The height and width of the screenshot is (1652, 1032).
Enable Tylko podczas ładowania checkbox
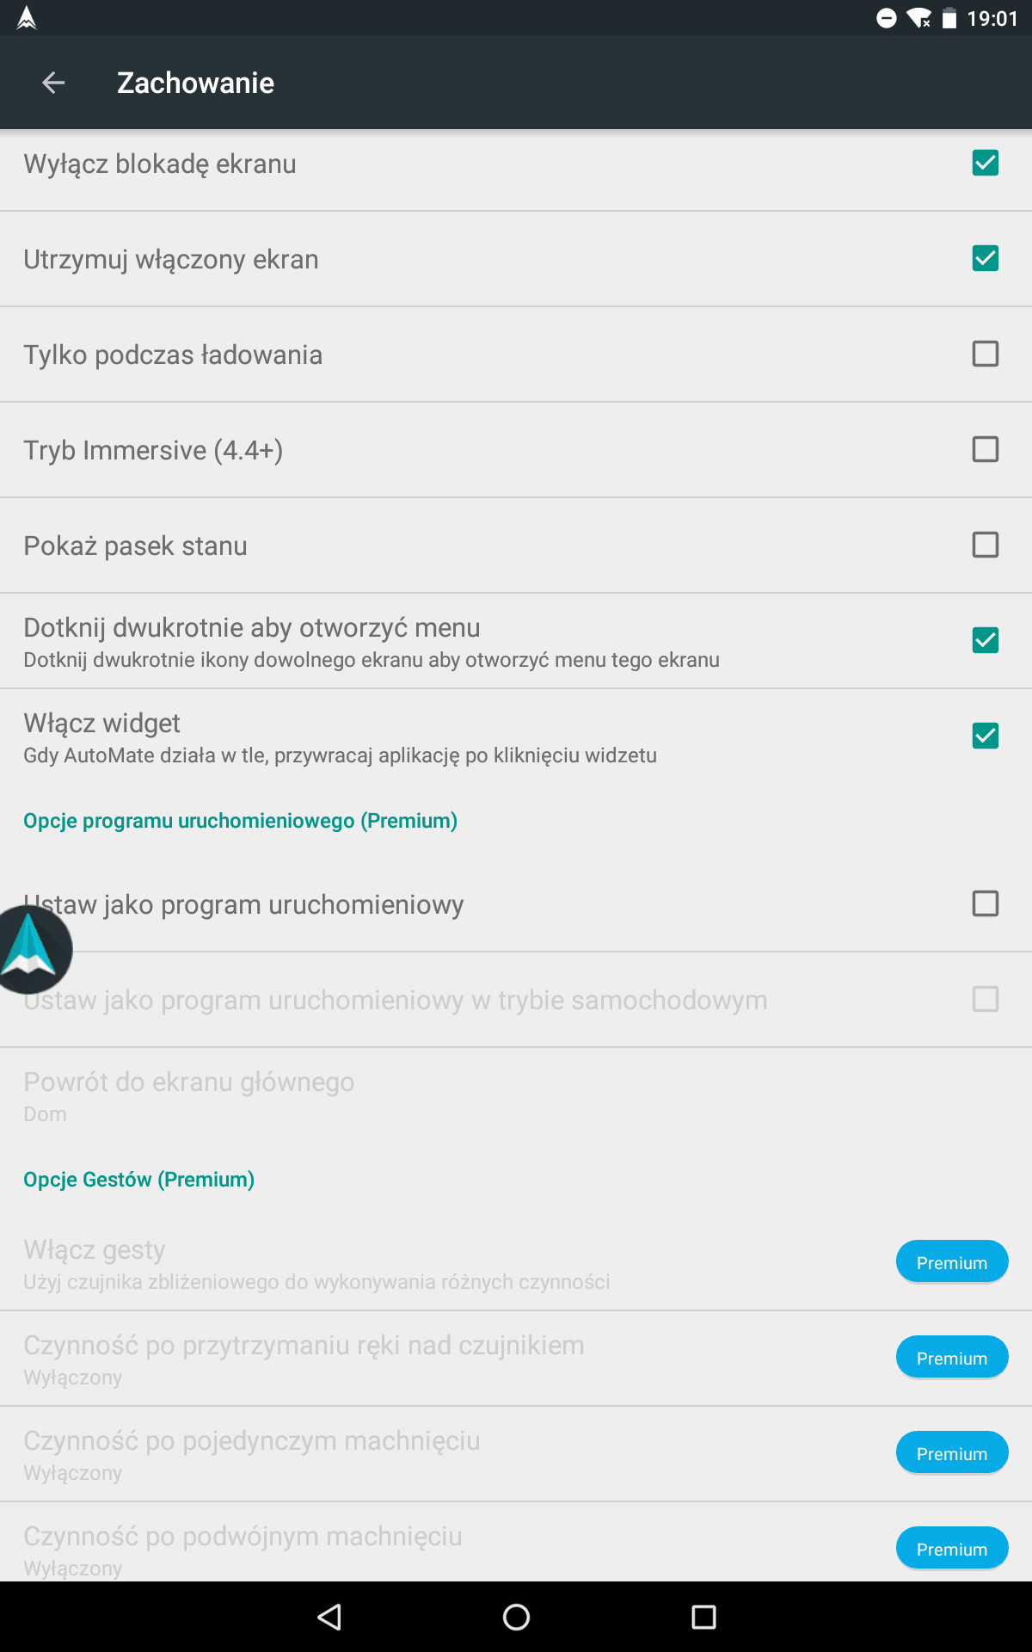(x=986, y=354)
